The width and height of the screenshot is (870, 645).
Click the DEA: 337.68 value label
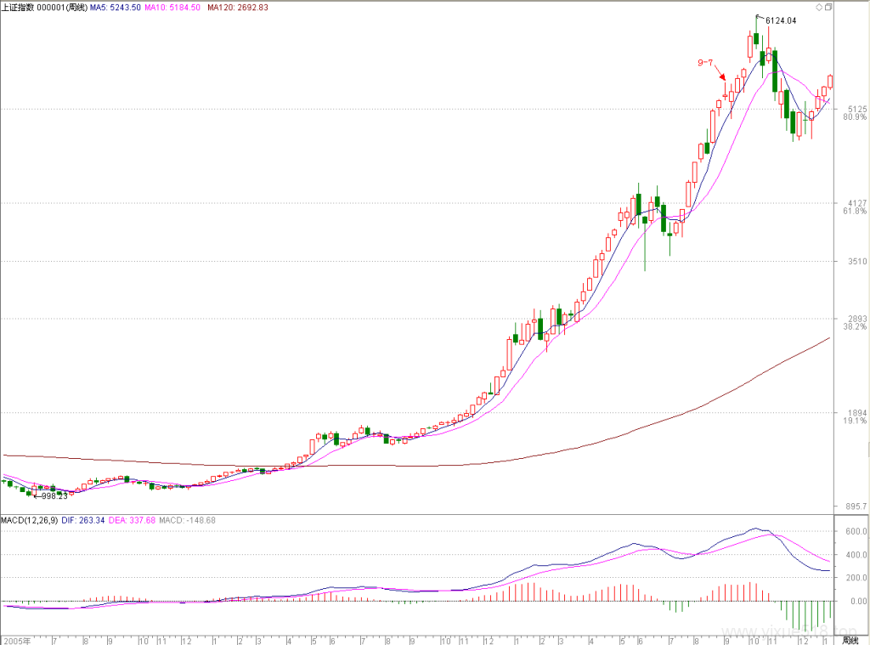click(x=132, y=520)
